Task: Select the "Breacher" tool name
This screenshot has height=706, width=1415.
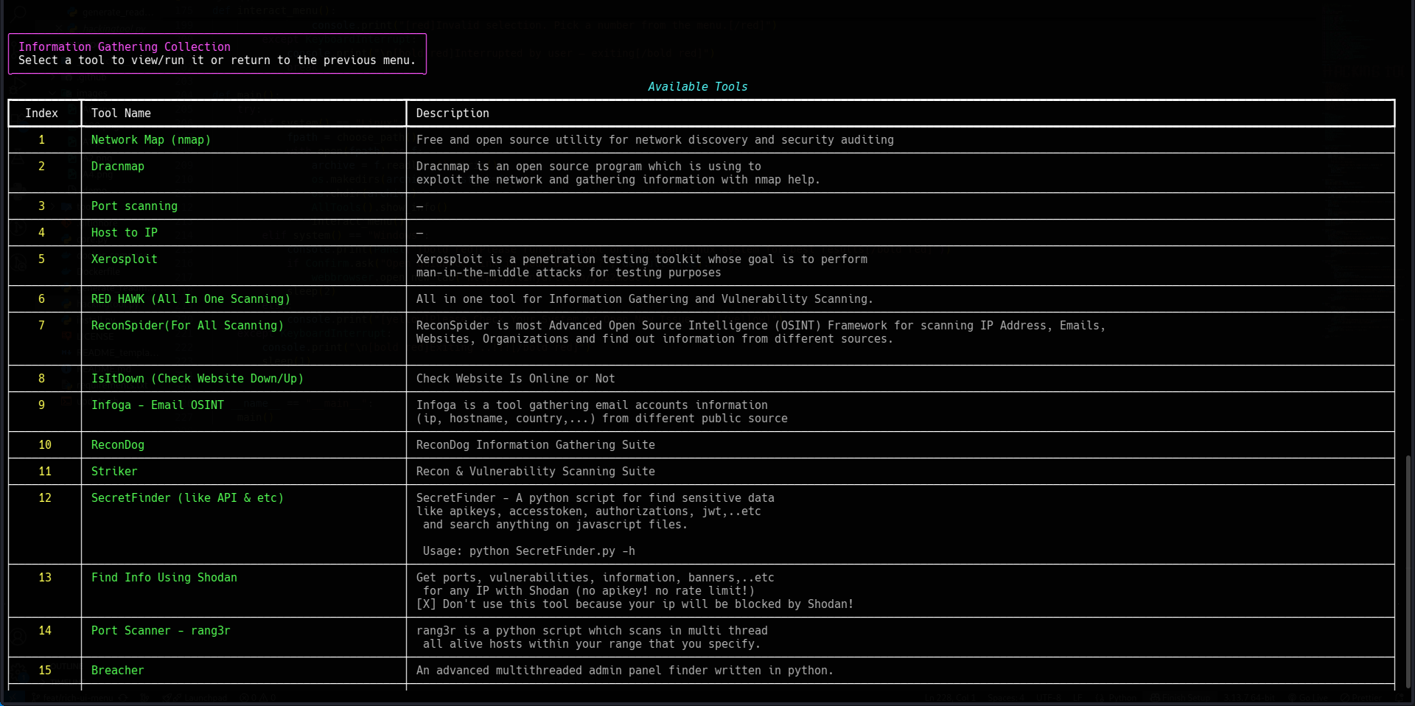Action: pyautogui.click(x=118, y=671)
